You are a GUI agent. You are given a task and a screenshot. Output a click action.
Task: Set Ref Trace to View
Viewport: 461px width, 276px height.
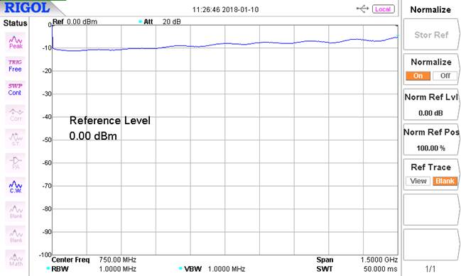point(418,181)
